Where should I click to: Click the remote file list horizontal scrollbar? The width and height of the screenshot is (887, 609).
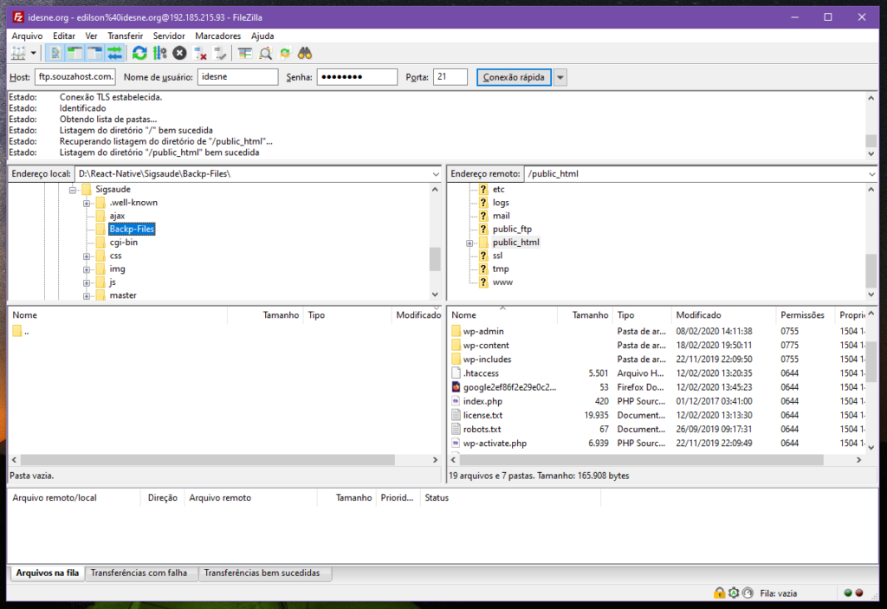[x=642, y=460]
